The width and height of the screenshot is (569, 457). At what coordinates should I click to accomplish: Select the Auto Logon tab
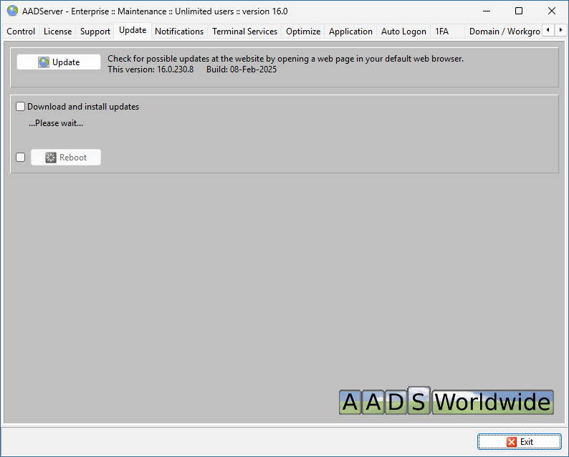(x=403, y=32)
